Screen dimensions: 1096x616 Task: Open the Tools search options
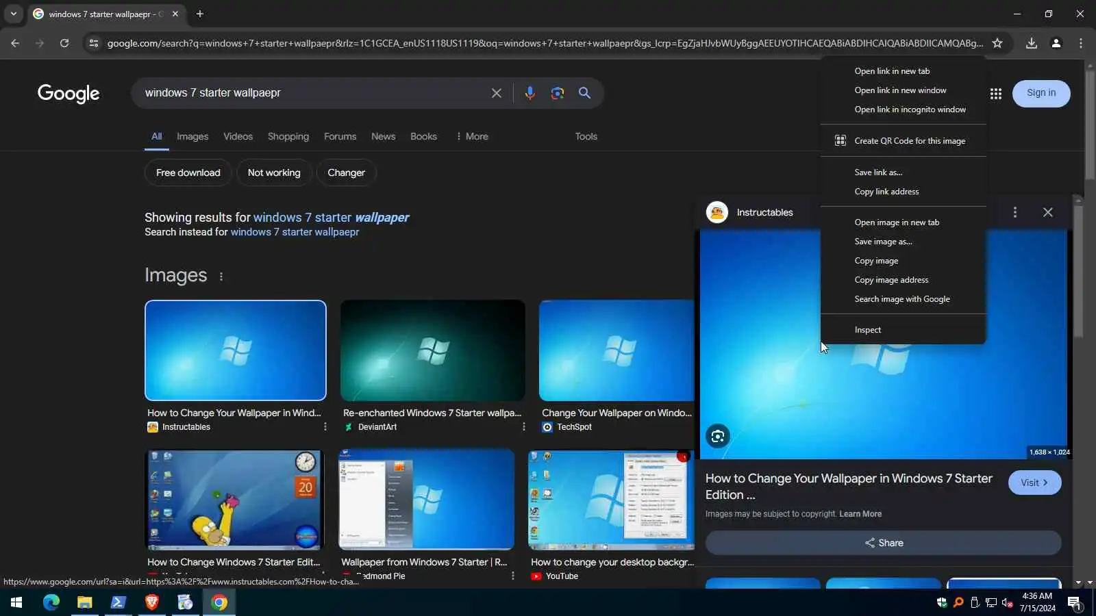[x=586, y=136]
